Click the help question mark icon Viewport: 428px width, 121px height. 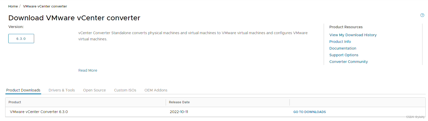(x=422, y=15)
